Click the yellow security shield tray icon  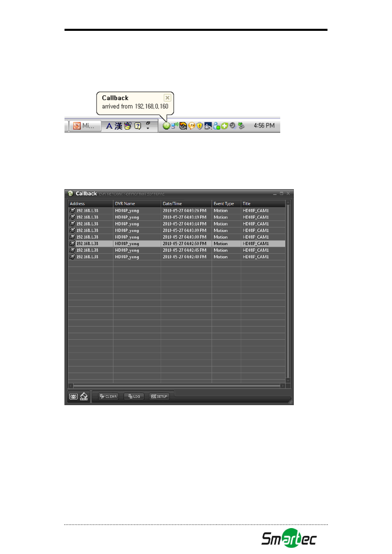pyautogui.click(x=200, y=126)
